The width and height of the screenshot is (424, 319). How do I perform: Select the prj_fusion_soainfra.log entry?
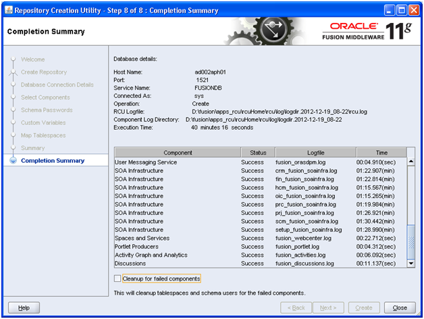304,213
